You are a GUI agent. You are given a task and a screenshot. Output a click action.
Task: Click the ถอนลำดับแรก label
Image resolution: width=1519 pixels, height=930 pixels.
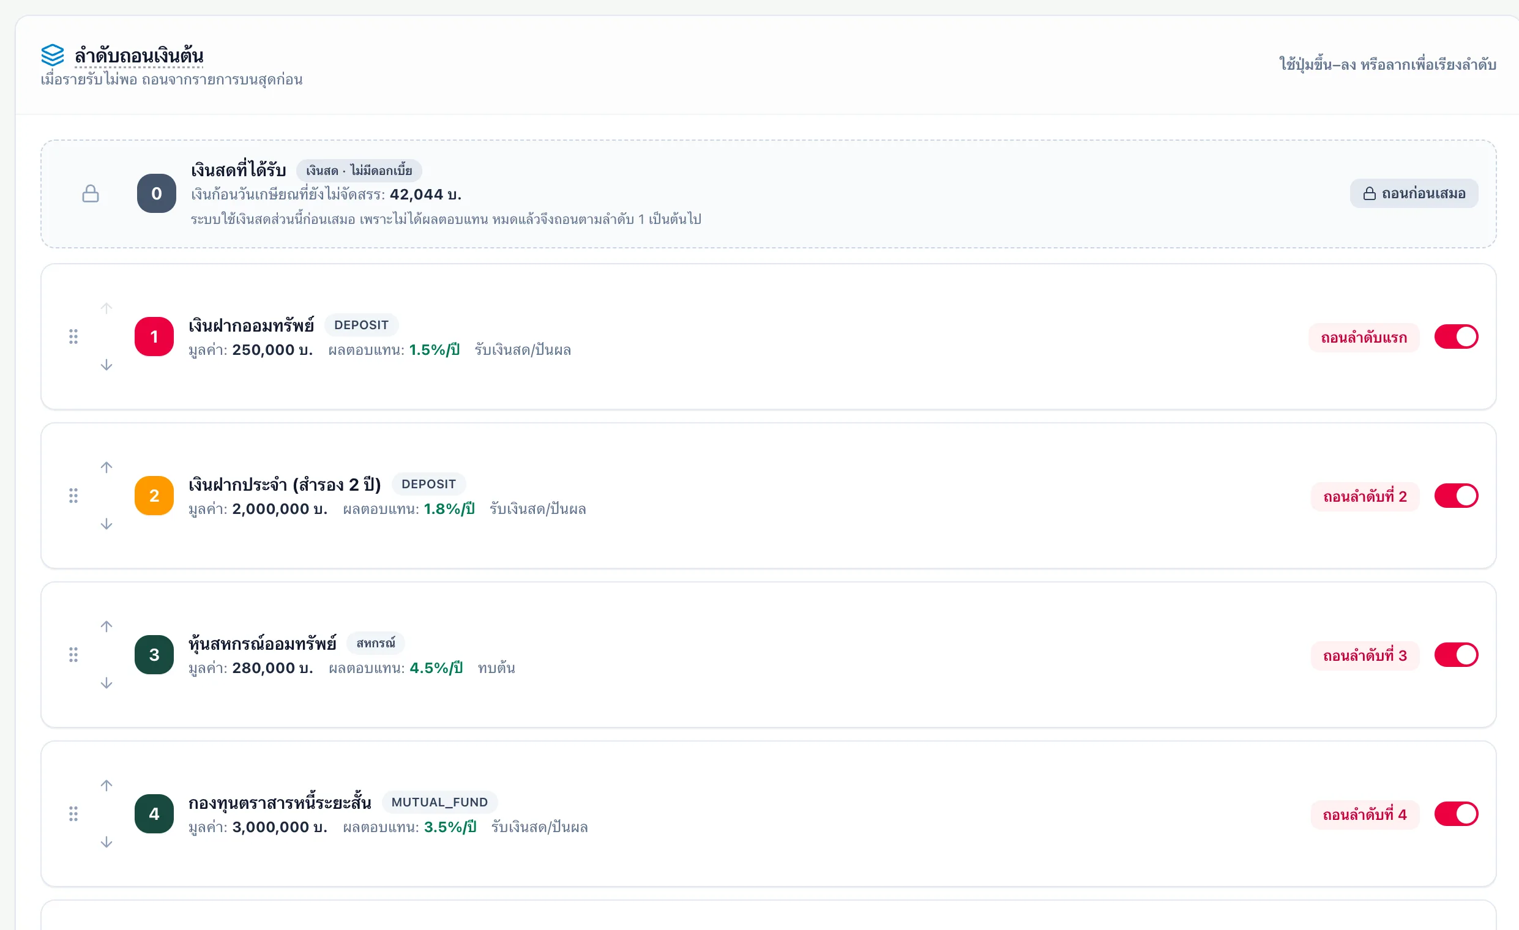(x=1364, y=338)
